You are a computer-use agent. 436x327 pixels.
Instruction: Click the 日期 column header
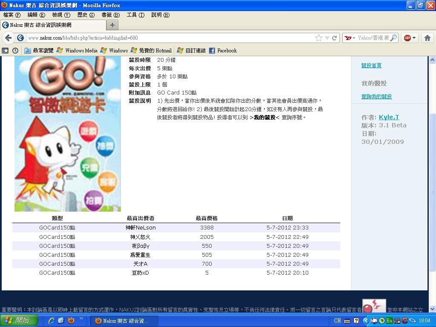pos(287,218)
